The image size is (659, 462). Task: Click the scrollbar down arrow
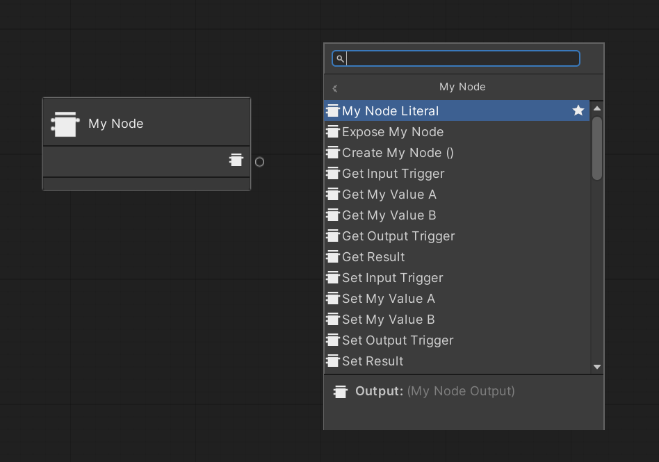(596, 367)
